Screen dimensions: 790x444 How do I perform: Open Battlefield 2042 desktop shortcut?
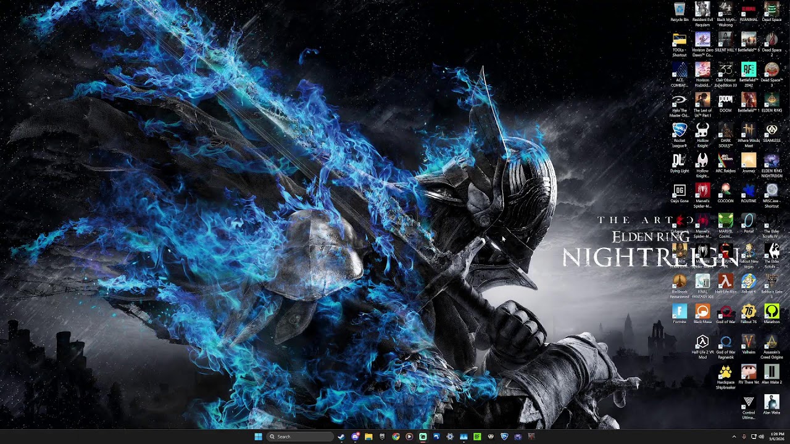point(749,75)
